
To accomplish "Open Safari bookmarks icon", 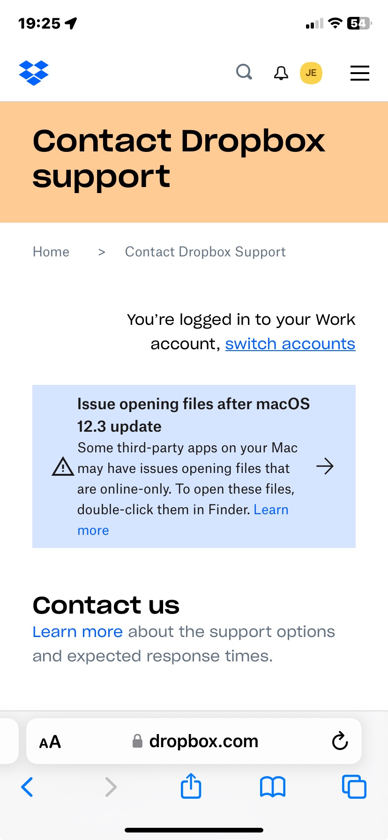I will pyautogui.click(x=272, y=787).
